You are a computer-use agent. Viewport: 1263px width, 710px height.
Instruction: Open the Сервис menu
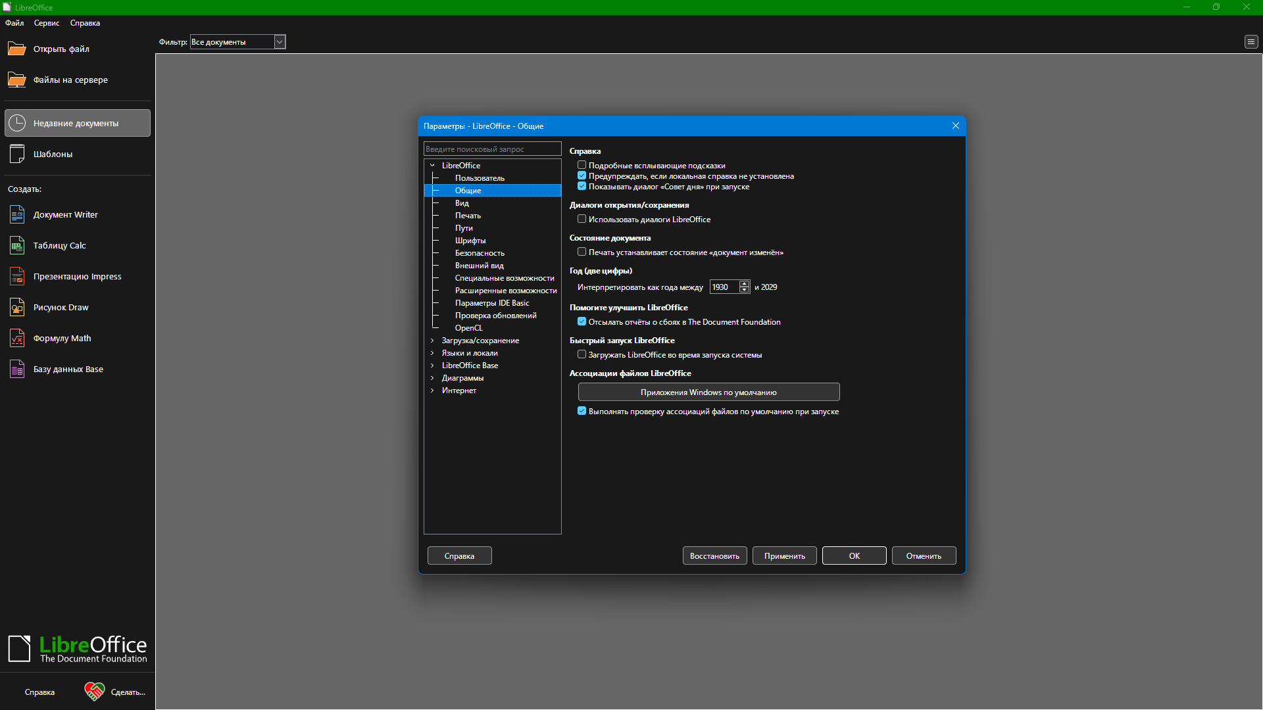tap(47, 23)
